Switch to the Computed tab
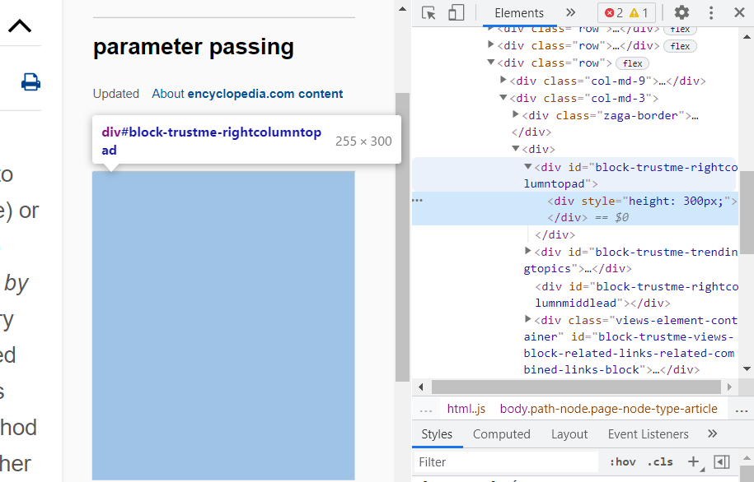 point(501,433)
